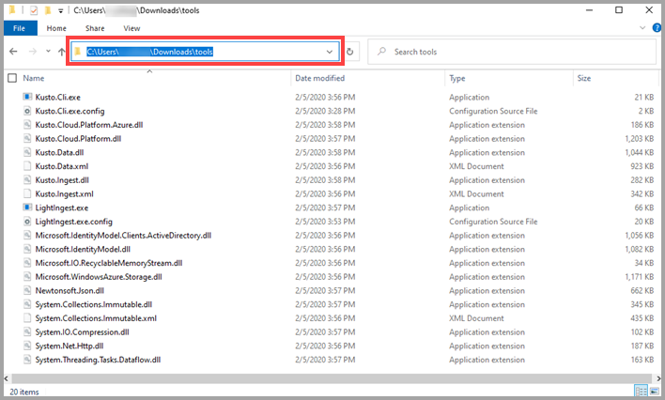665x400 pixels.
Task: Click the Microsoft.IdentityModel.Clients.ActiveDirectory.dll icon
Action: [x=27, y=236]
